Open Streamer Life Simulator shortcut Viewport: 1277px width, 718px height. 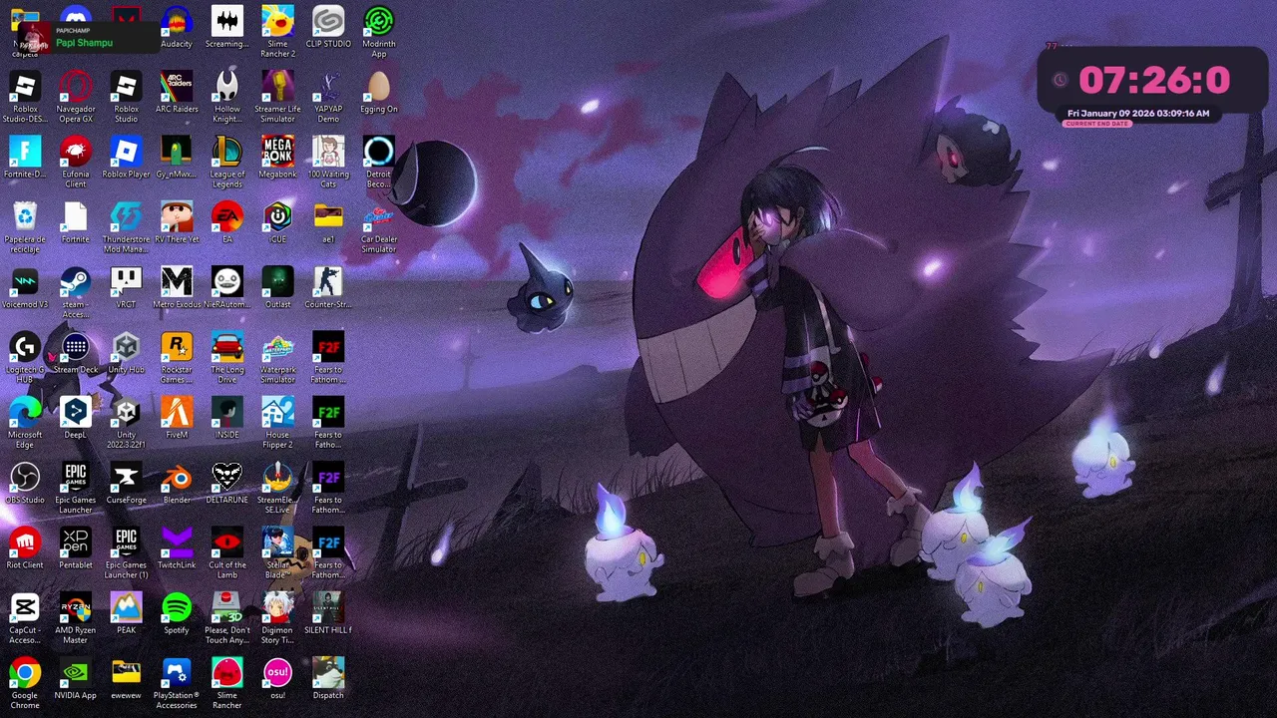click(277, 86)
